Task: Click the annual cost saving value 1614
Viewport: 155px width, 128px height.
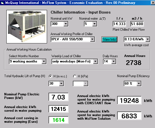Action: coord(58,120)
